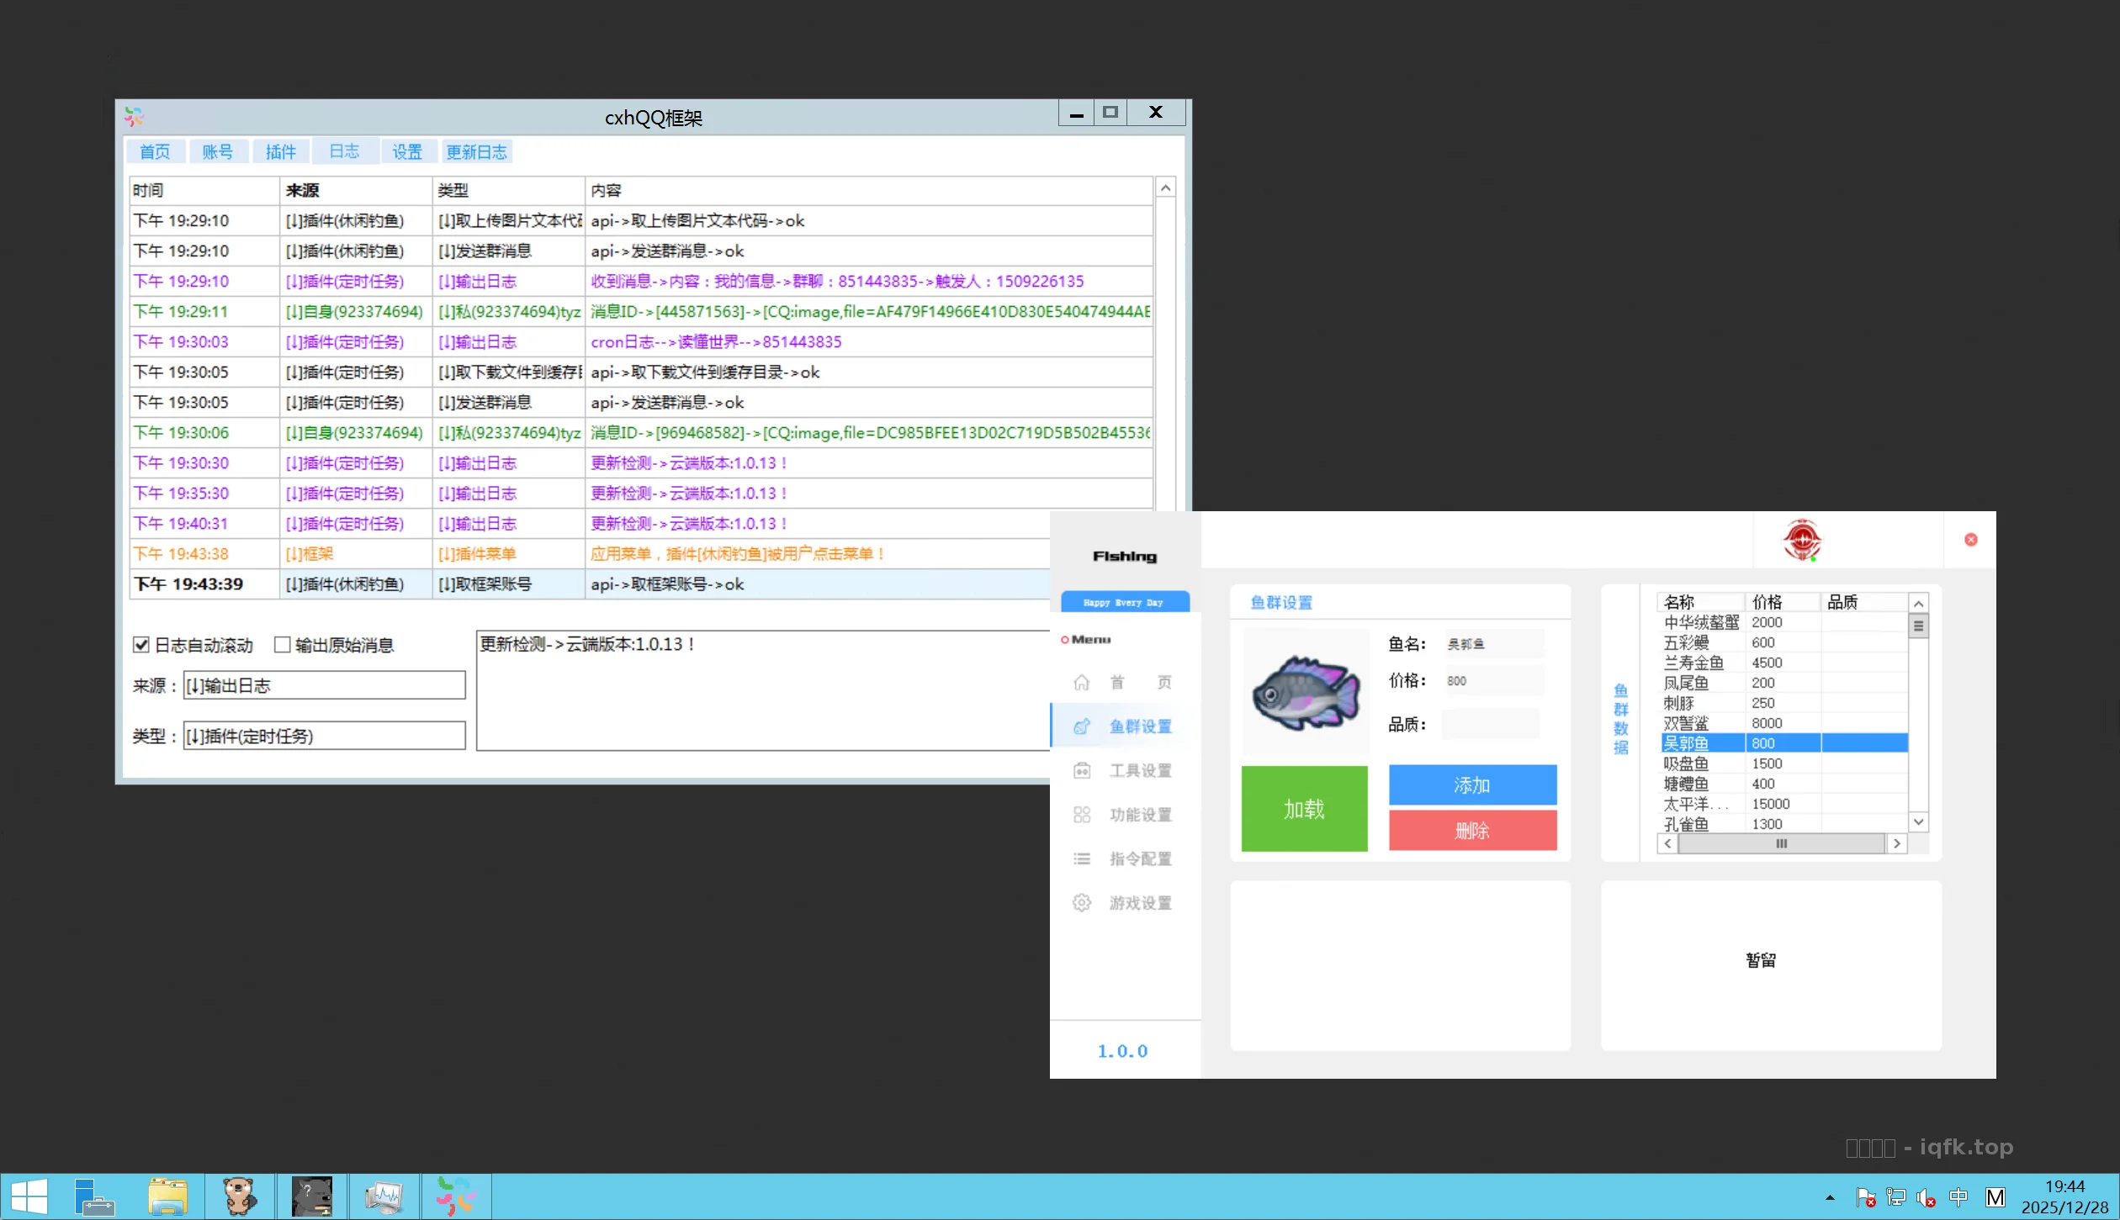Switch to the 插件 tab
Image resolution: width=2120 pixels, height=1220 pixels.
280,152
